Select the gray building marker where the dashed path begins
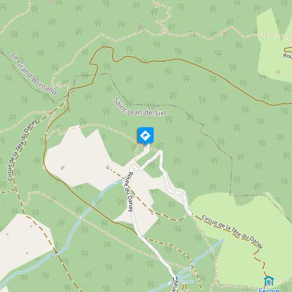Viewport: 292px width, 292px height. (x=107, y=167)
